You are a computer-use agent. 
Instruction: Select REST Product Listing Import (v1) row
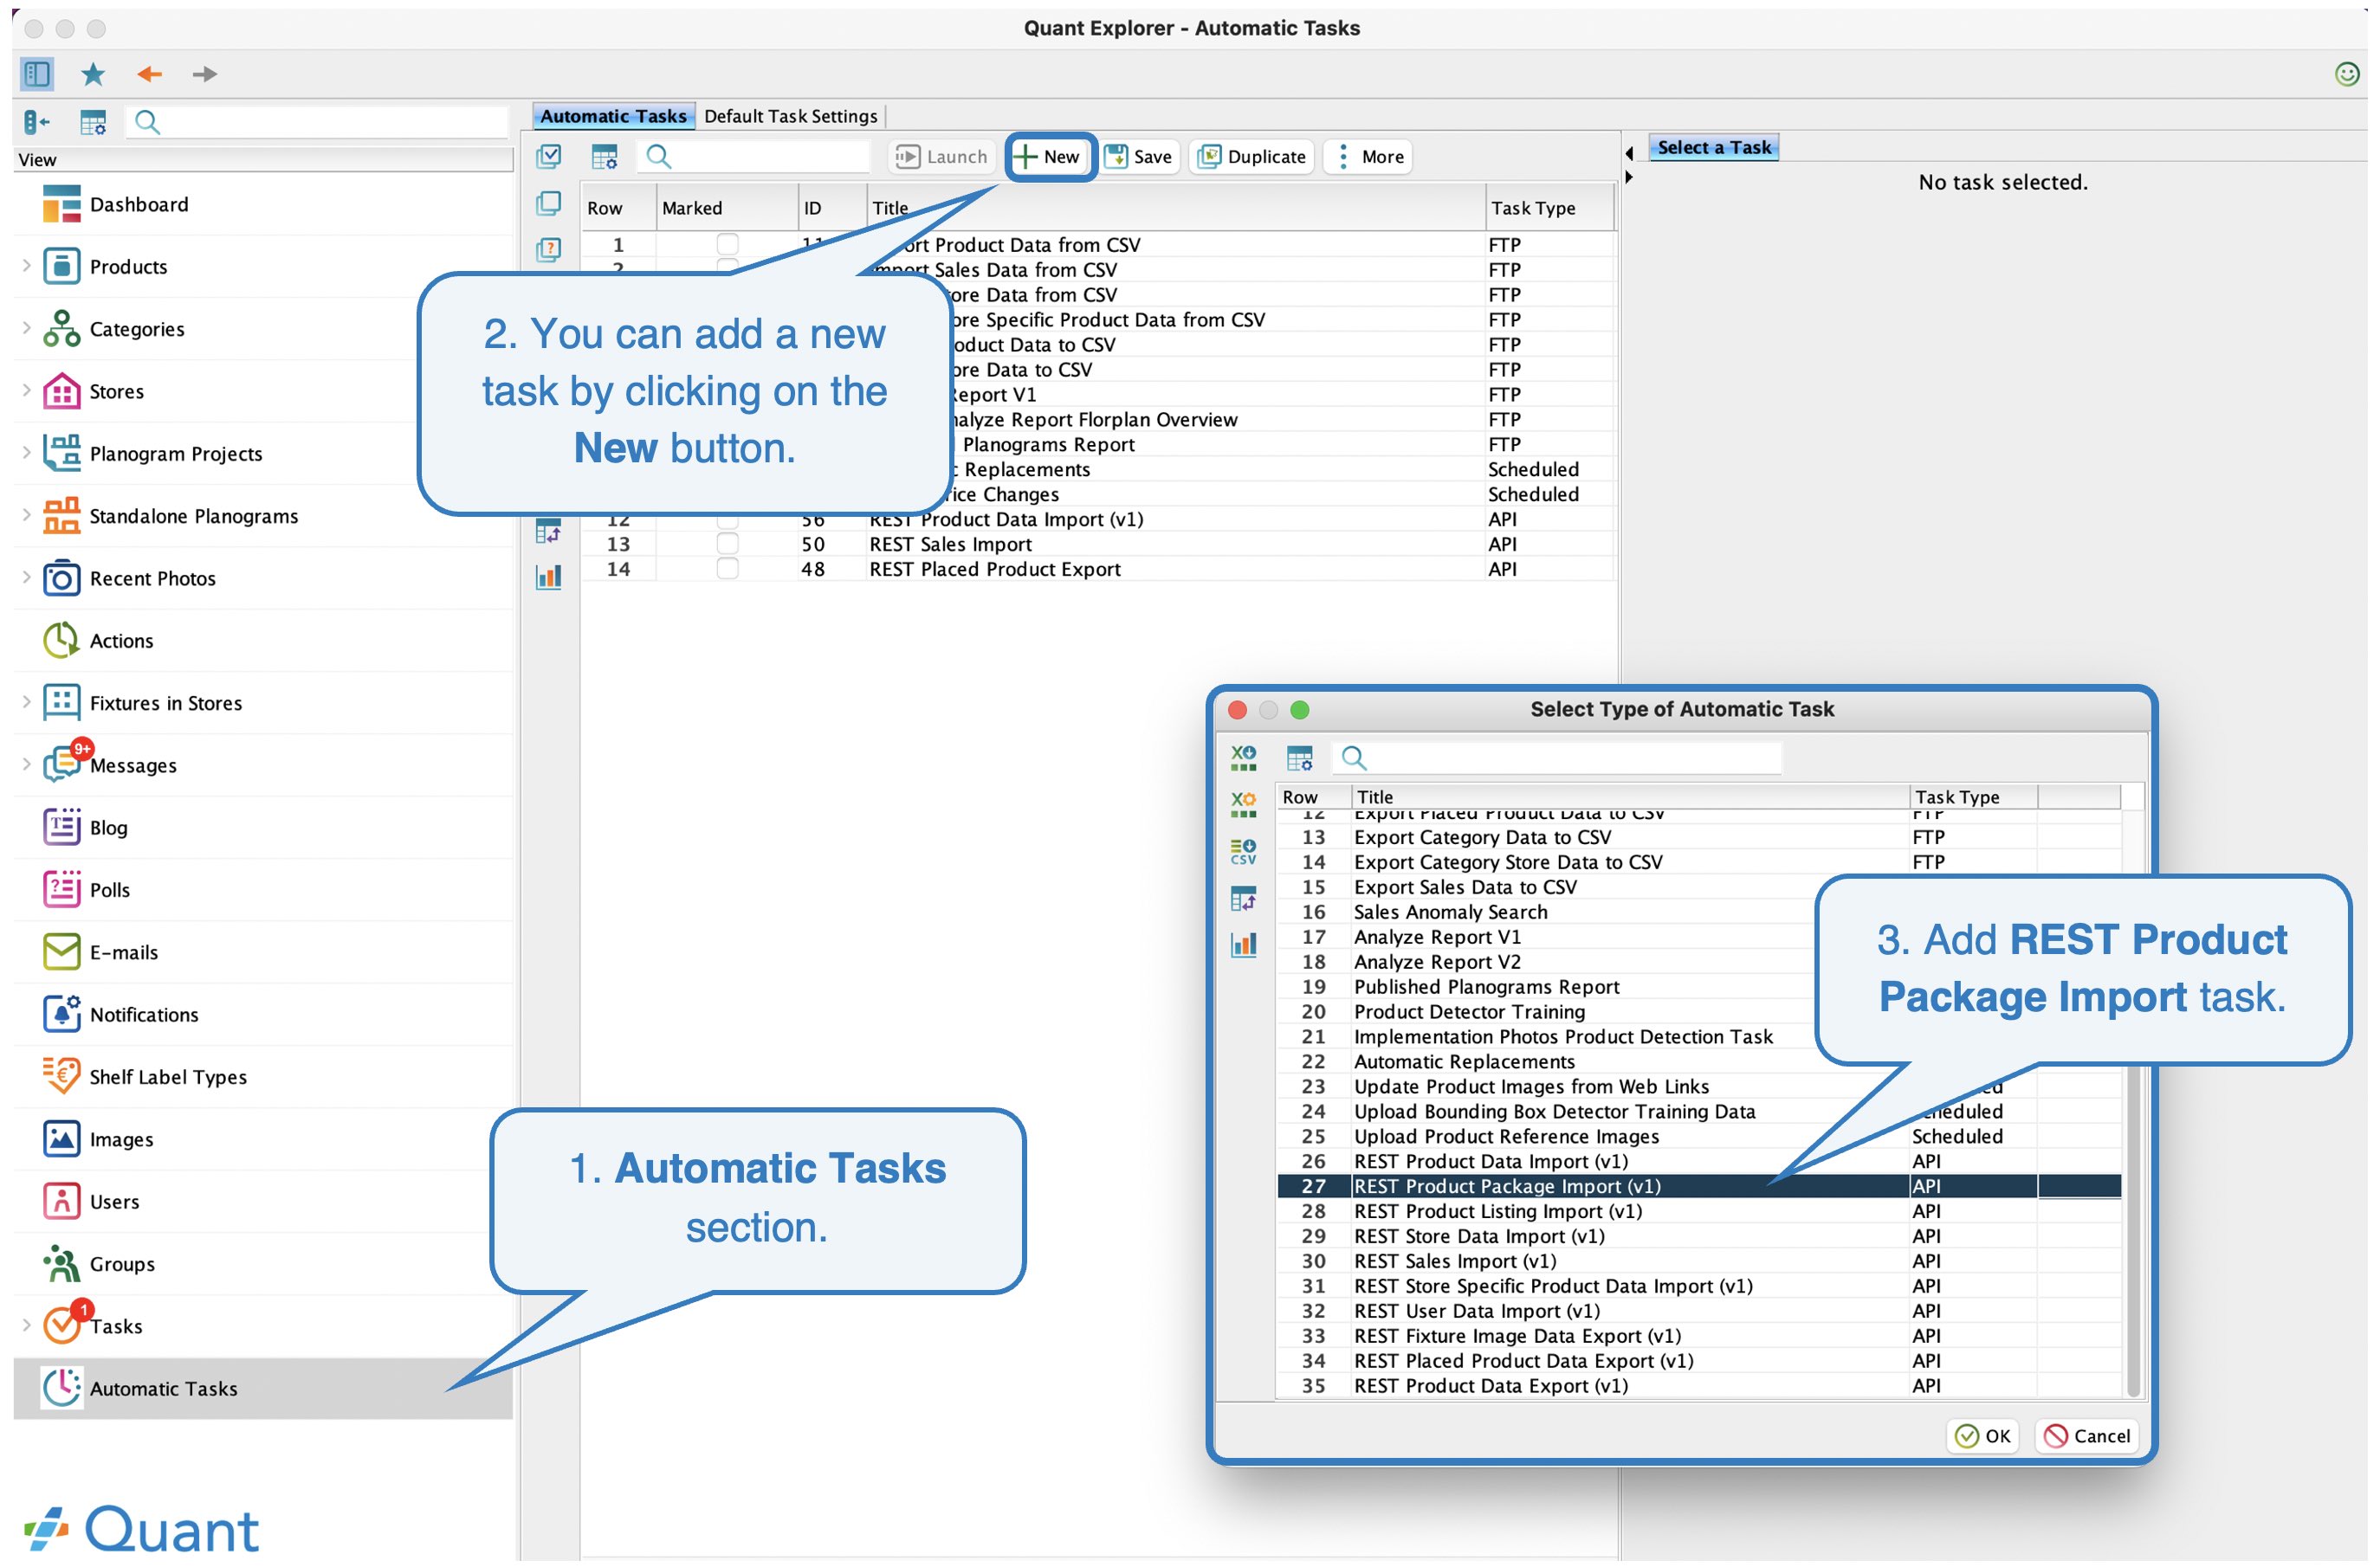1700,1212
